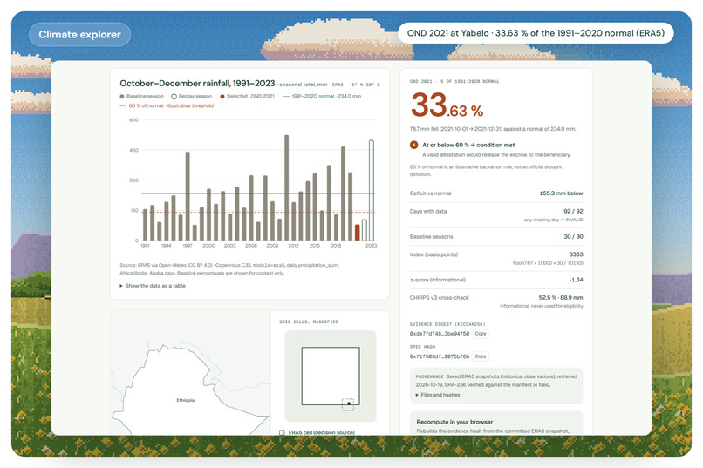The width and height of the screenshot is (703, 468).
Task: Copy the evidence digest 0xde7fdf48 hash
Action: pos(481,334)
